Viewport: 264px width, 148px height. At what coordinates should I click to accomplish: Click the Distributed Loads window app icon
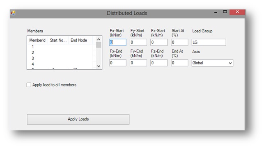click(13, 13)
